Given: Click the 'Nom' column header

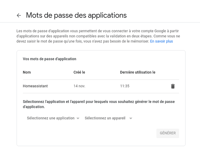Looking at the screenshot, I should coord(27,72).
